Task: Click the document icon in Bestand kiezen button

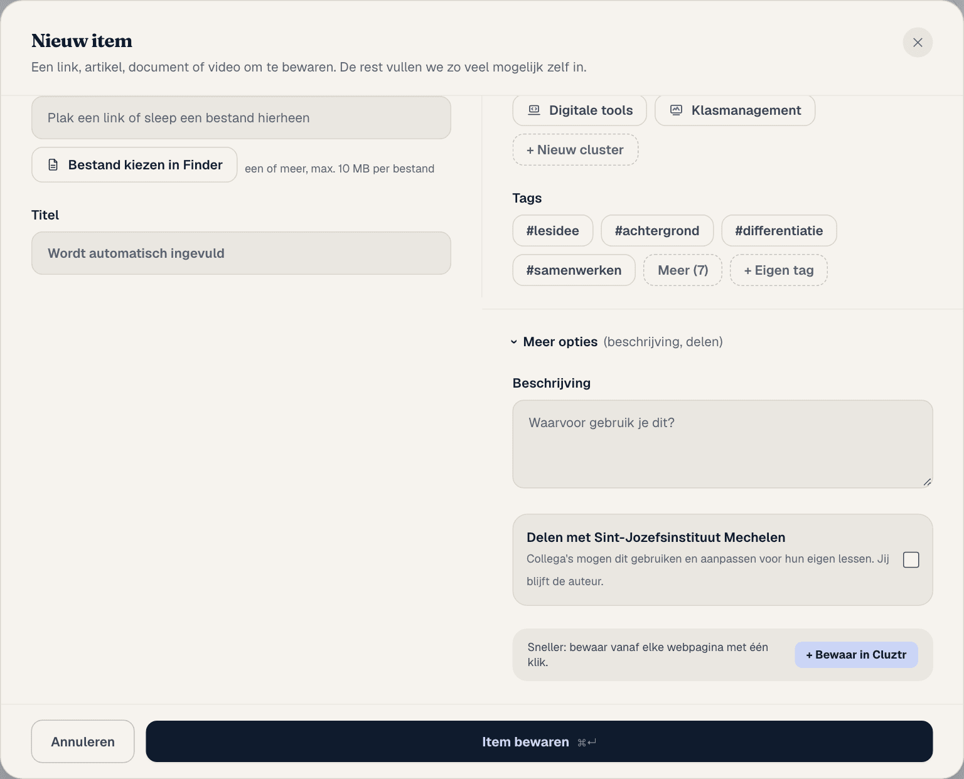Action: click(x=53, y=165)
